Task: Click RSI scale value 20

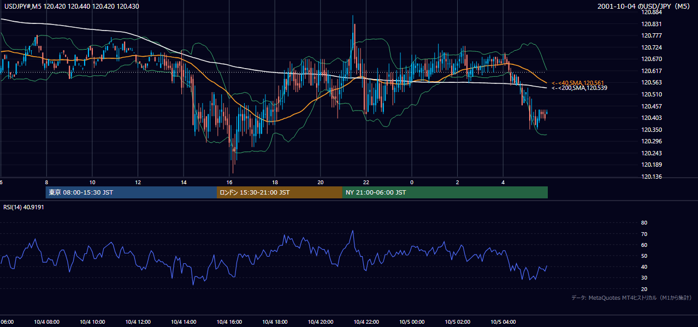Action: 644,289
